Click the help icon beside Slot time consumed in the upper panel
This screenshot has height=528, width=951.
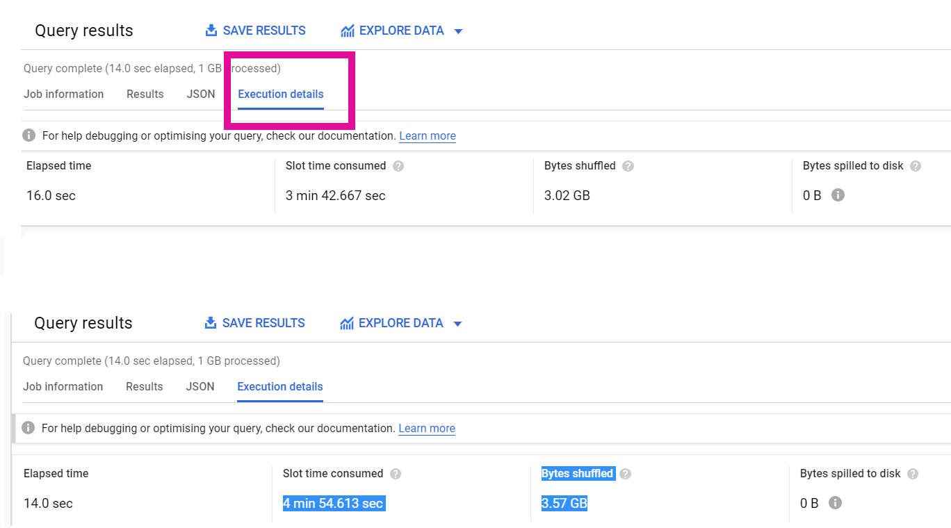tap(398, 166)
